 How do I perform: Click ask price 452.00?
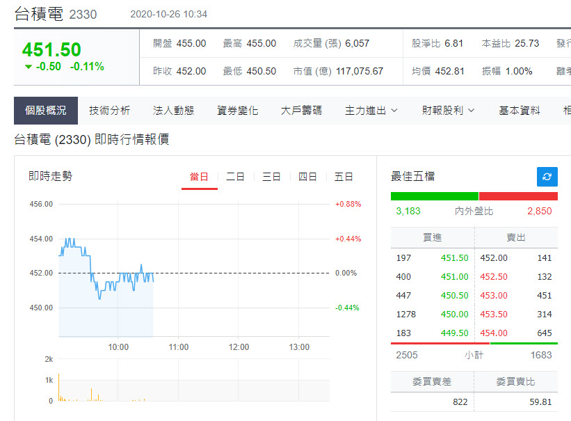point(494,258)
